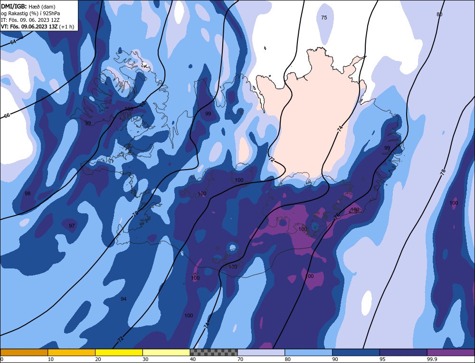Click the 'DMI/IGB: Hæð (dam)' title line
This screenshot has height=363, width=475.
click(x=28, y=6)
